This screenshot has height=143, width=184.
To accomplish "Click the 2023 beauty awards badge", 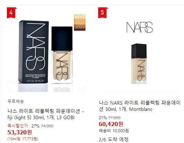I will point(80,22).
